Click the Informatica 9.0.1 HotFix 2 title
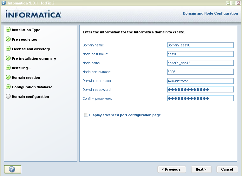This screenshot has height=176, width=242. tap(31, 3)
